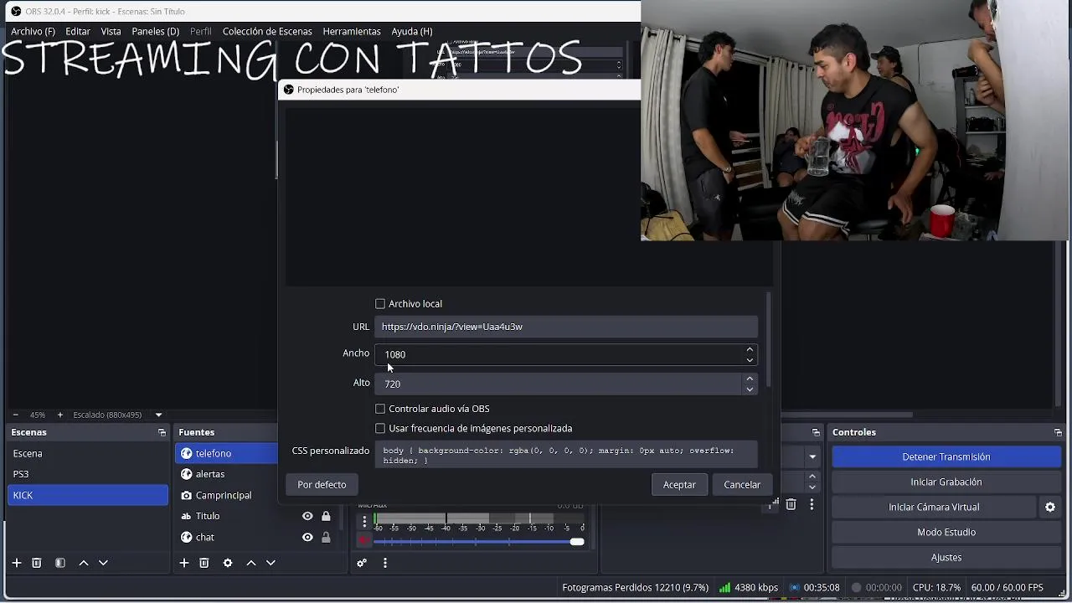The width and height of the screenshot is (1072, 603).
Task: Click Cancelar in the properties dialog
Action: coord(742,485)
